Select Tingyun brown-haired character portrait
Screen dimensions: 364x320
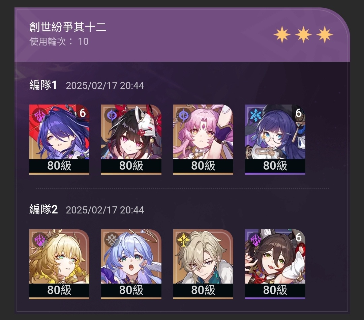click(x=275, y=264)
